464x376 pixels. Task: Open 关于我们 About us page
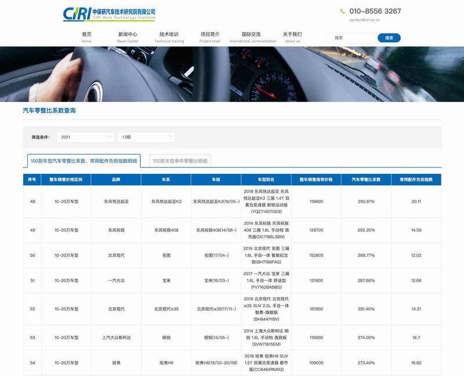coord(292,37)
